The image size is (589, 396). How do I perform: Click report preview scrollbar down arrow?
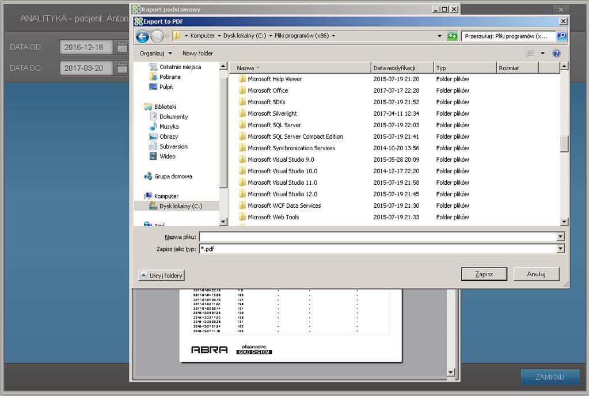tap(451, 372)
